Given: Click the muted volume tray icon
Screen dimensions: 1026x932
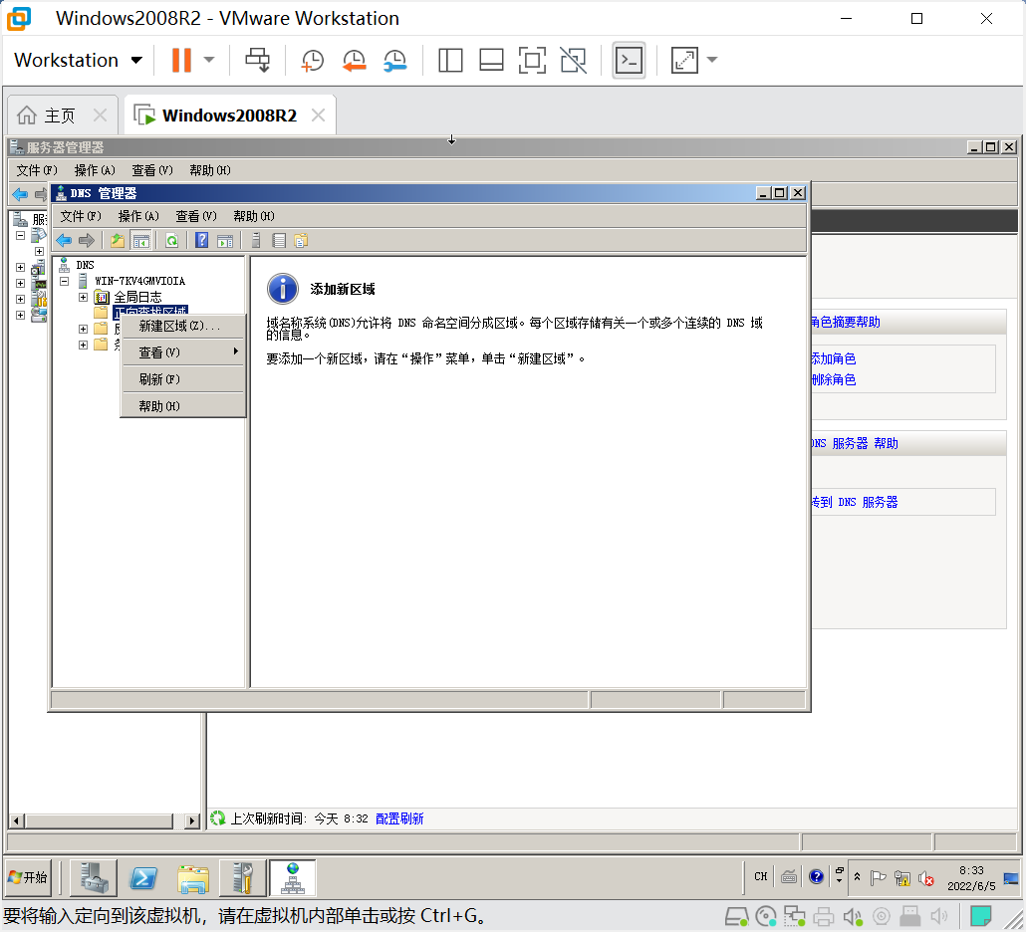Looking at the screenshot, I should [x=925, y=878].
